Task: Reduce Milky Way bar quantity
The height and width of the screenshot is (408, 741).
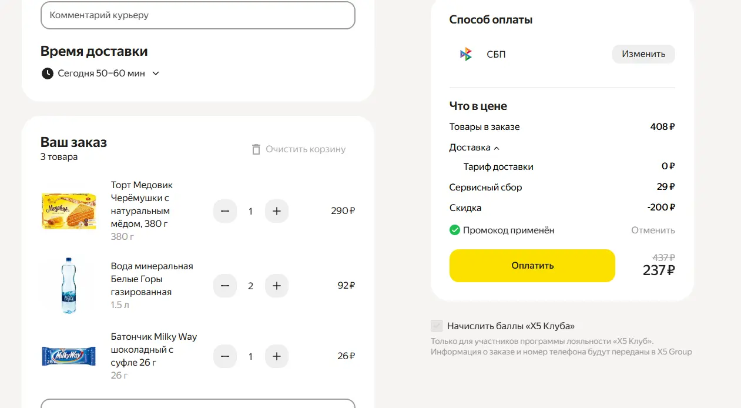Action: pyautogui.click(x=224, y=356)
